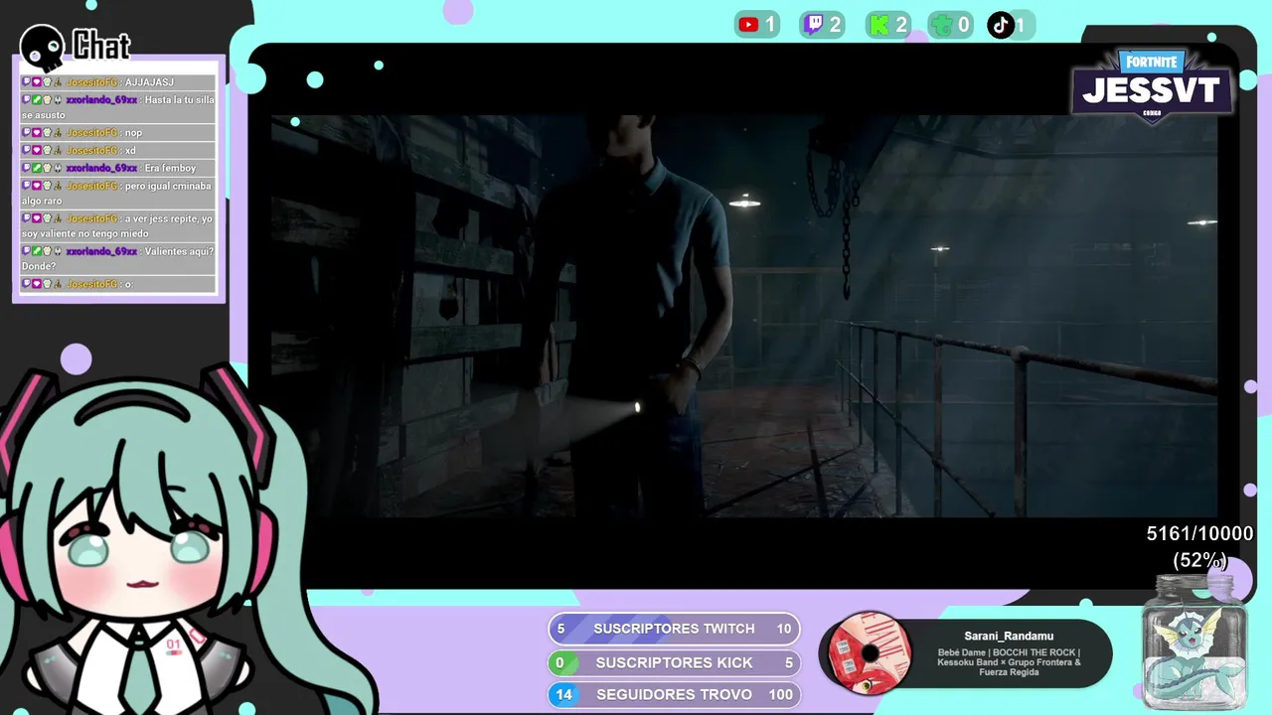The width and height of the screenshot is (1272, 715).
Task: Click the TikTok viewer count icon
Action: (x=1001, y=25)
